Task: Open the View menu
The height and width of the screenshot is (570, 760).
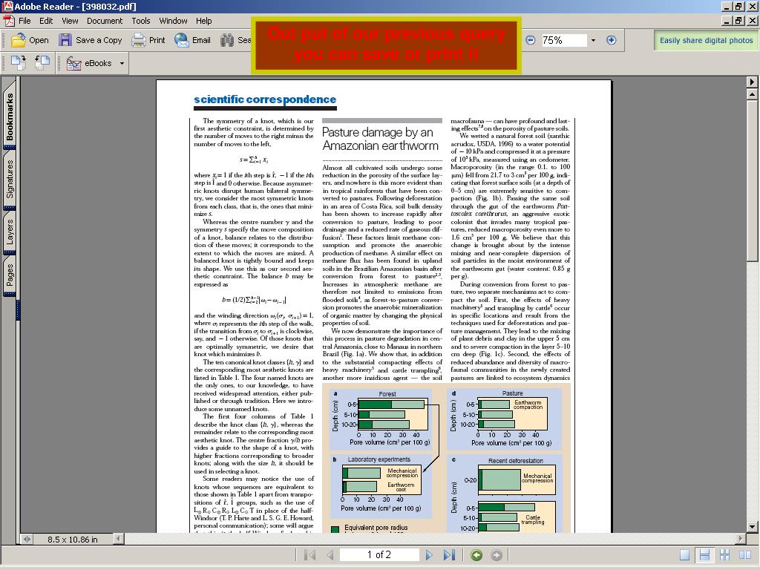Action: pyautogui.click(x=70, y=21)
